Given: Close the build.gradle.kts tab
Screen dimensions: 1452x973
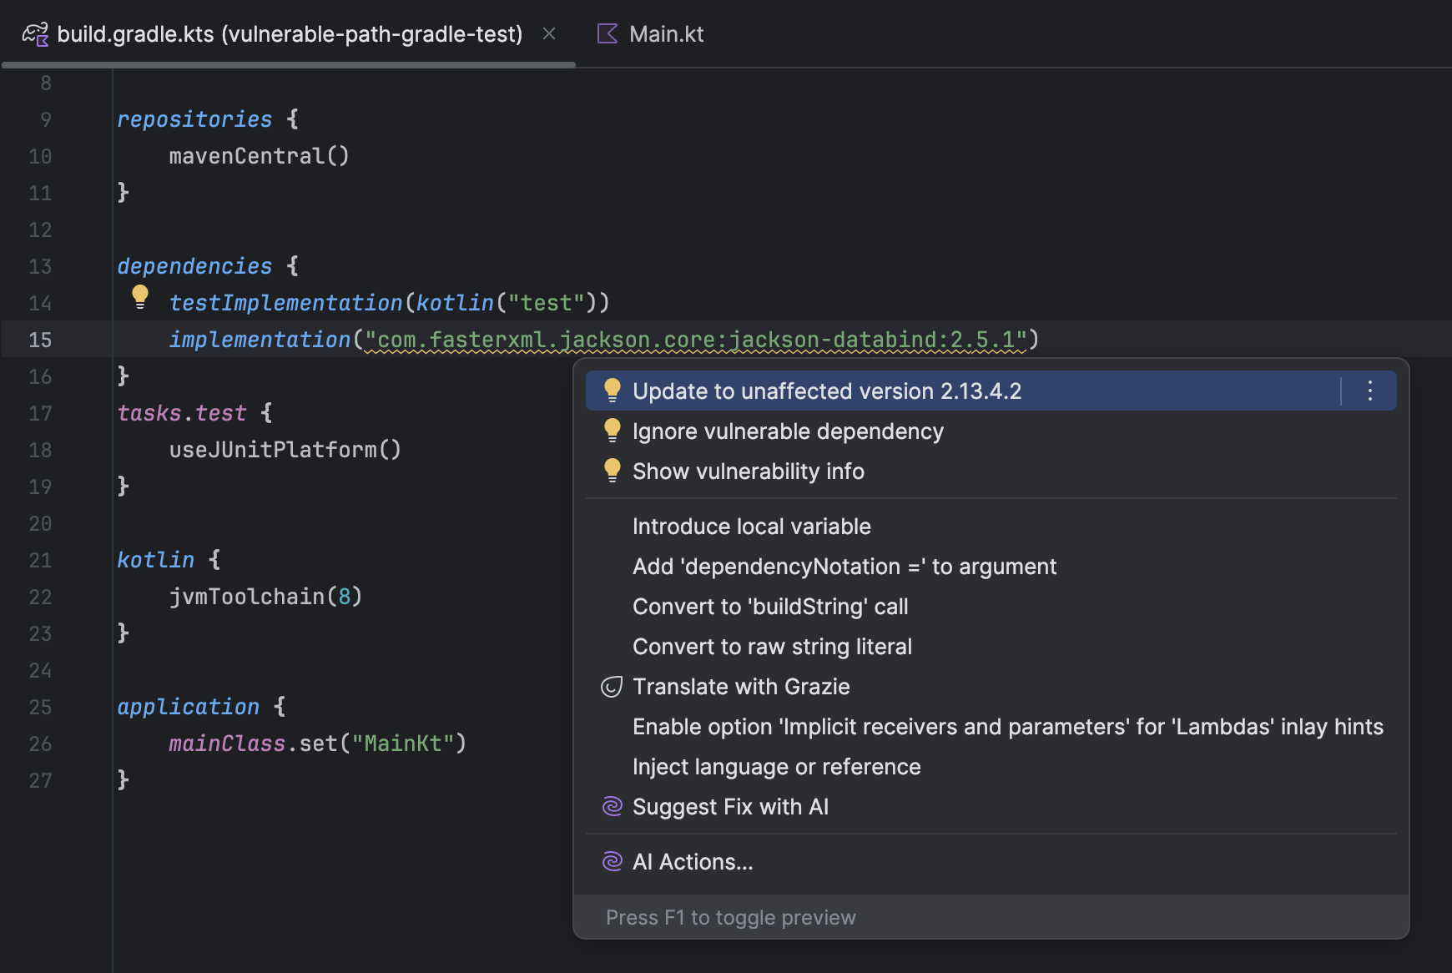Looking at the screenshot, I should click(x=549, y=33).
